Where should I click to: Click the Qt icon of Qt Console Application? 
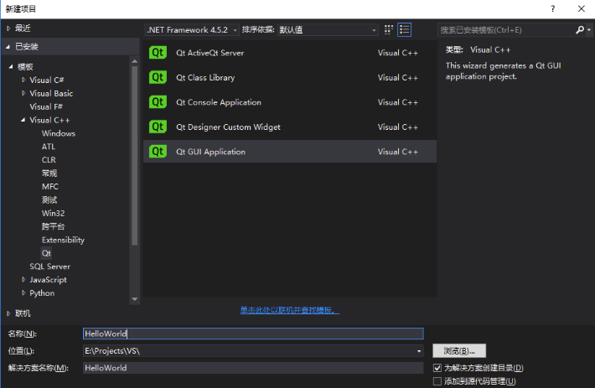158,102
